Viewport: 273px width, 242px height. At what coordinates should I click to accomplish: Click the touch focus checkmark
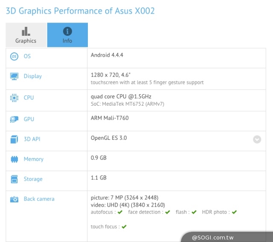tap(124, 227)
